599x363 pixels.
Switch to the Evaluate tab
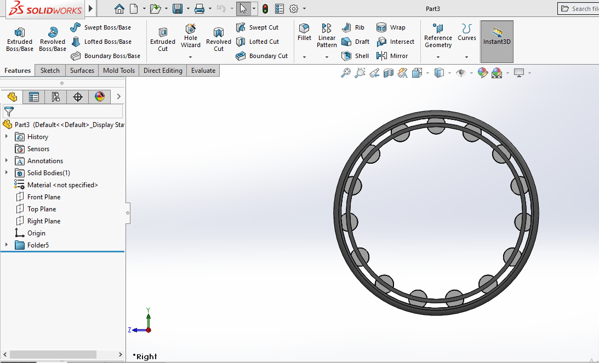(x=203, y=71)
